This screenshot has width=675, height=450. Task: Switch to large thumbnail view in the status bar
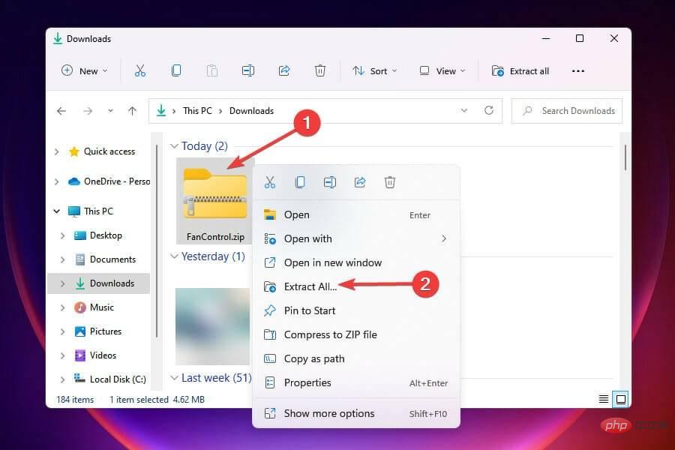(620, 399)
